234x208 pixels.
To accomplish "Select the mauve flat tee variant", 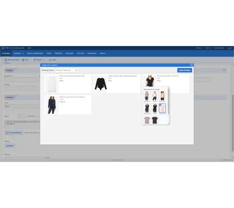I will pyautogui.click(x=147, y=120).
